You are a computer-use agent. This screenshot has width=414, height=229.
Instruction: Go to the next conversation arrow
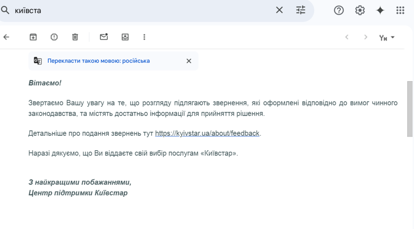pyautogui.click(x=365, y=37)
